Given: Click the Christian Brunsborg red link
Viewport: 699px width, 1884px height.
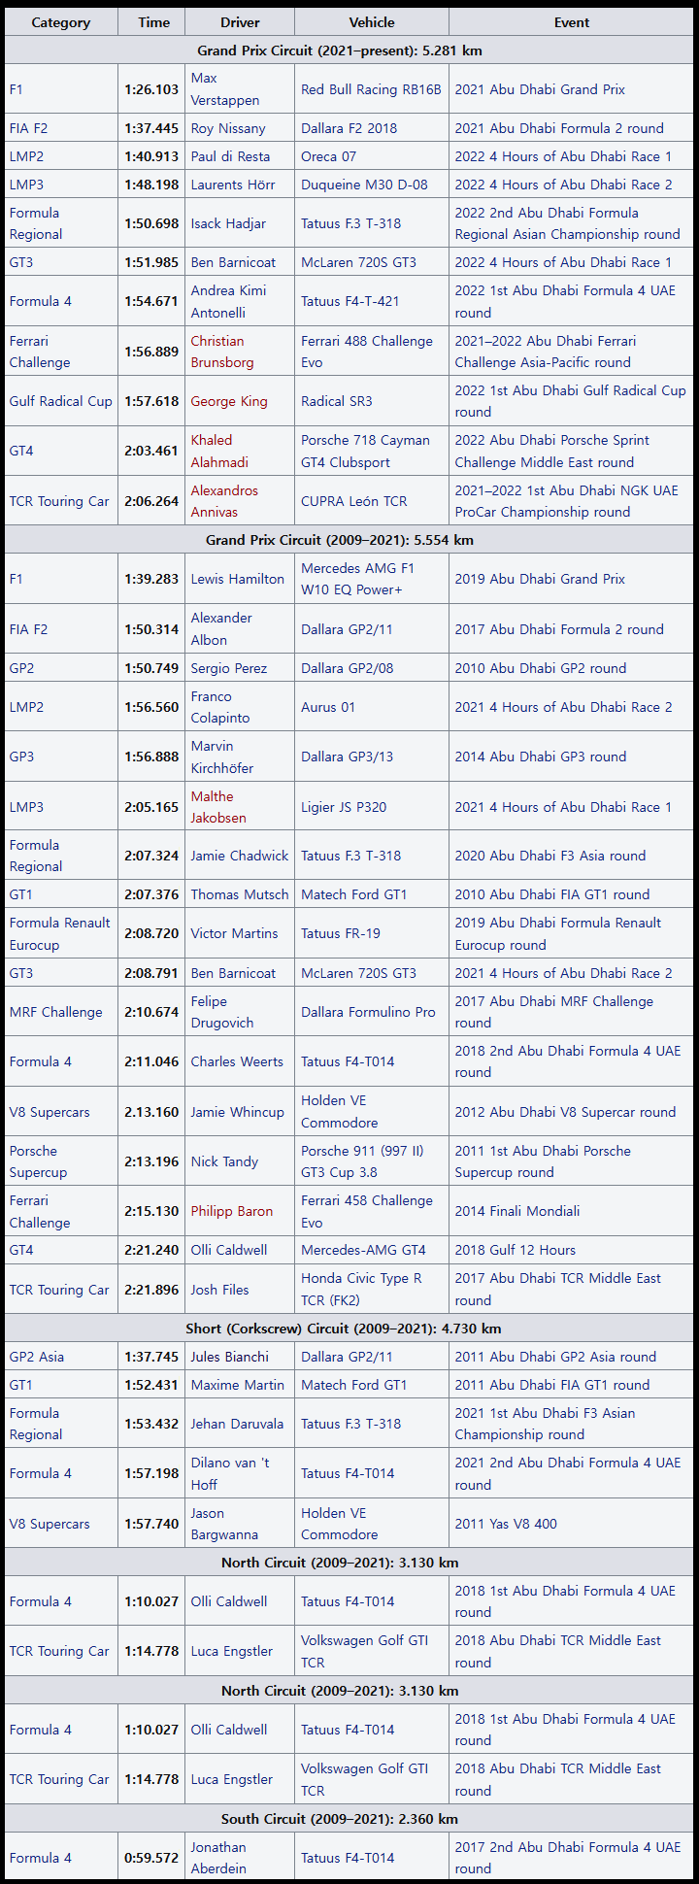Looking at the screenshot, I should click(x=222, y=352).
